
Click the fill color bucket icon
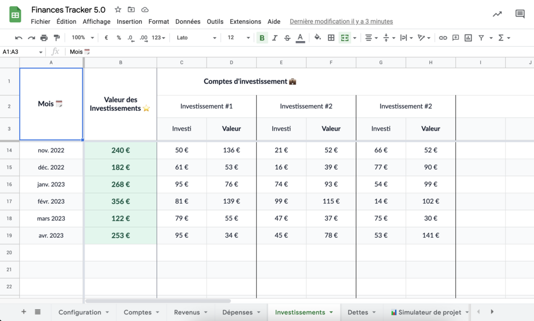317,37
